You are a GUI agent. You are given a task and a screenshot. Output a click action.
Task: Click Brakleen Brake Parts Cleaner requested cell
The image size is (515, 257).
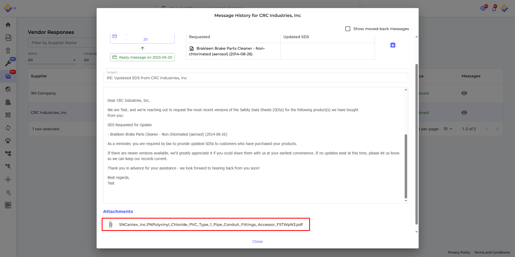pyautogui.click(x=233, y=51)
